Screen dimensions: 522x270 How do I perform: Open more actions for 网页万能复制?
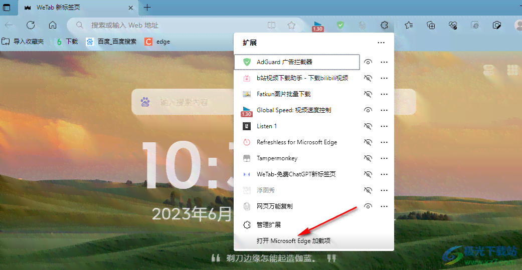(x=384, y=206)
